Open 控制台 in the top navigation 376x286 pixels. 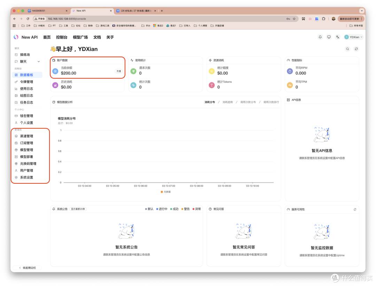[62, 37]
